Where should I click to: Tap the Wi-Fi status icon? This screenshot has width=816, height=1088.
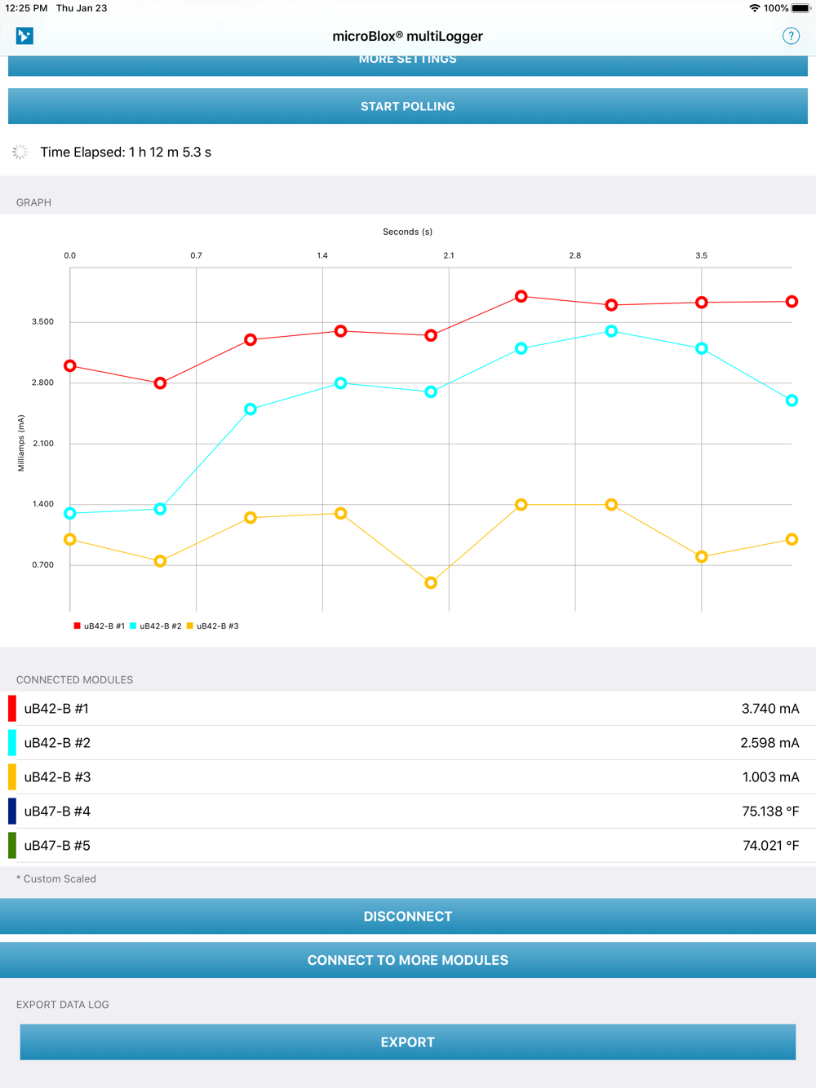tap(754, 8)
